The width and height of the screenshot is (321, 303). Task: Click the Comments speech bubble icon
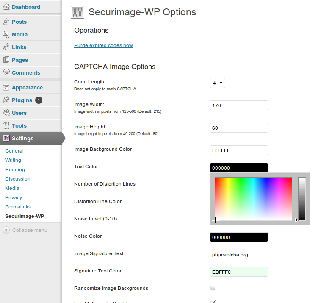click(6, 72)
